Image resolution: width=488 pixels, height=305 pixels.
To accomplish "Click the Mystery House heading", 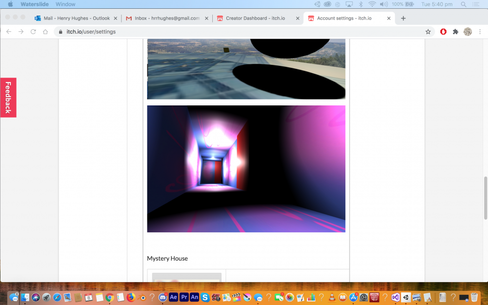I will [167, 258].
